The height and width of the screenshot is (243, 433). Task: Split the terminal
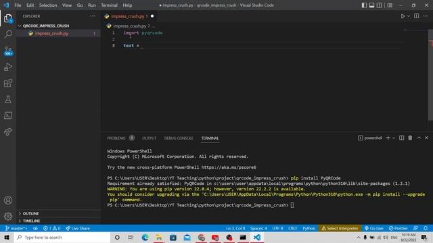(401, 138)
